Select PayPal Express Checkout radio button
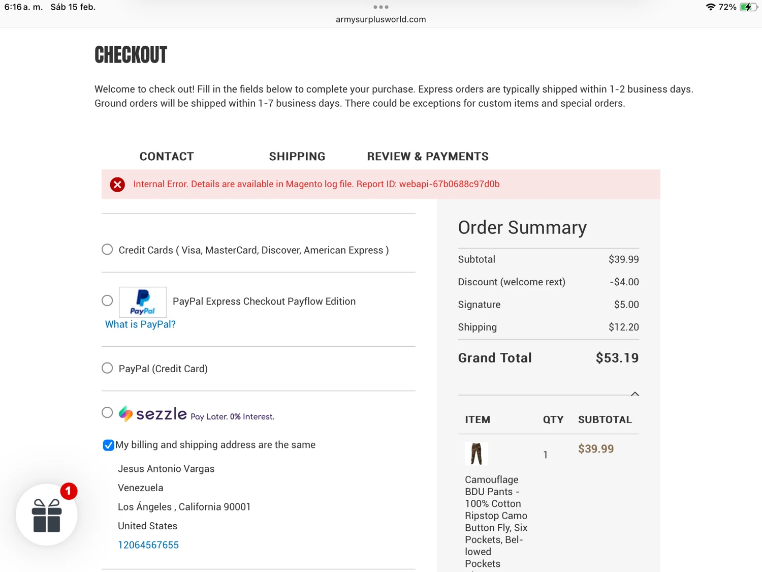This screenshot has width=762, height=572. tap(107, 301)
